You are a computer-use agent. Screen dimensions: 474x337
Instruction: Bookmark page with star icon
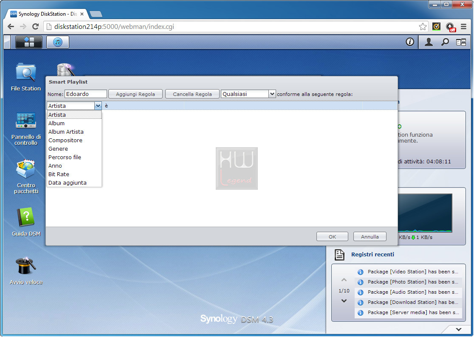(423, 27)
